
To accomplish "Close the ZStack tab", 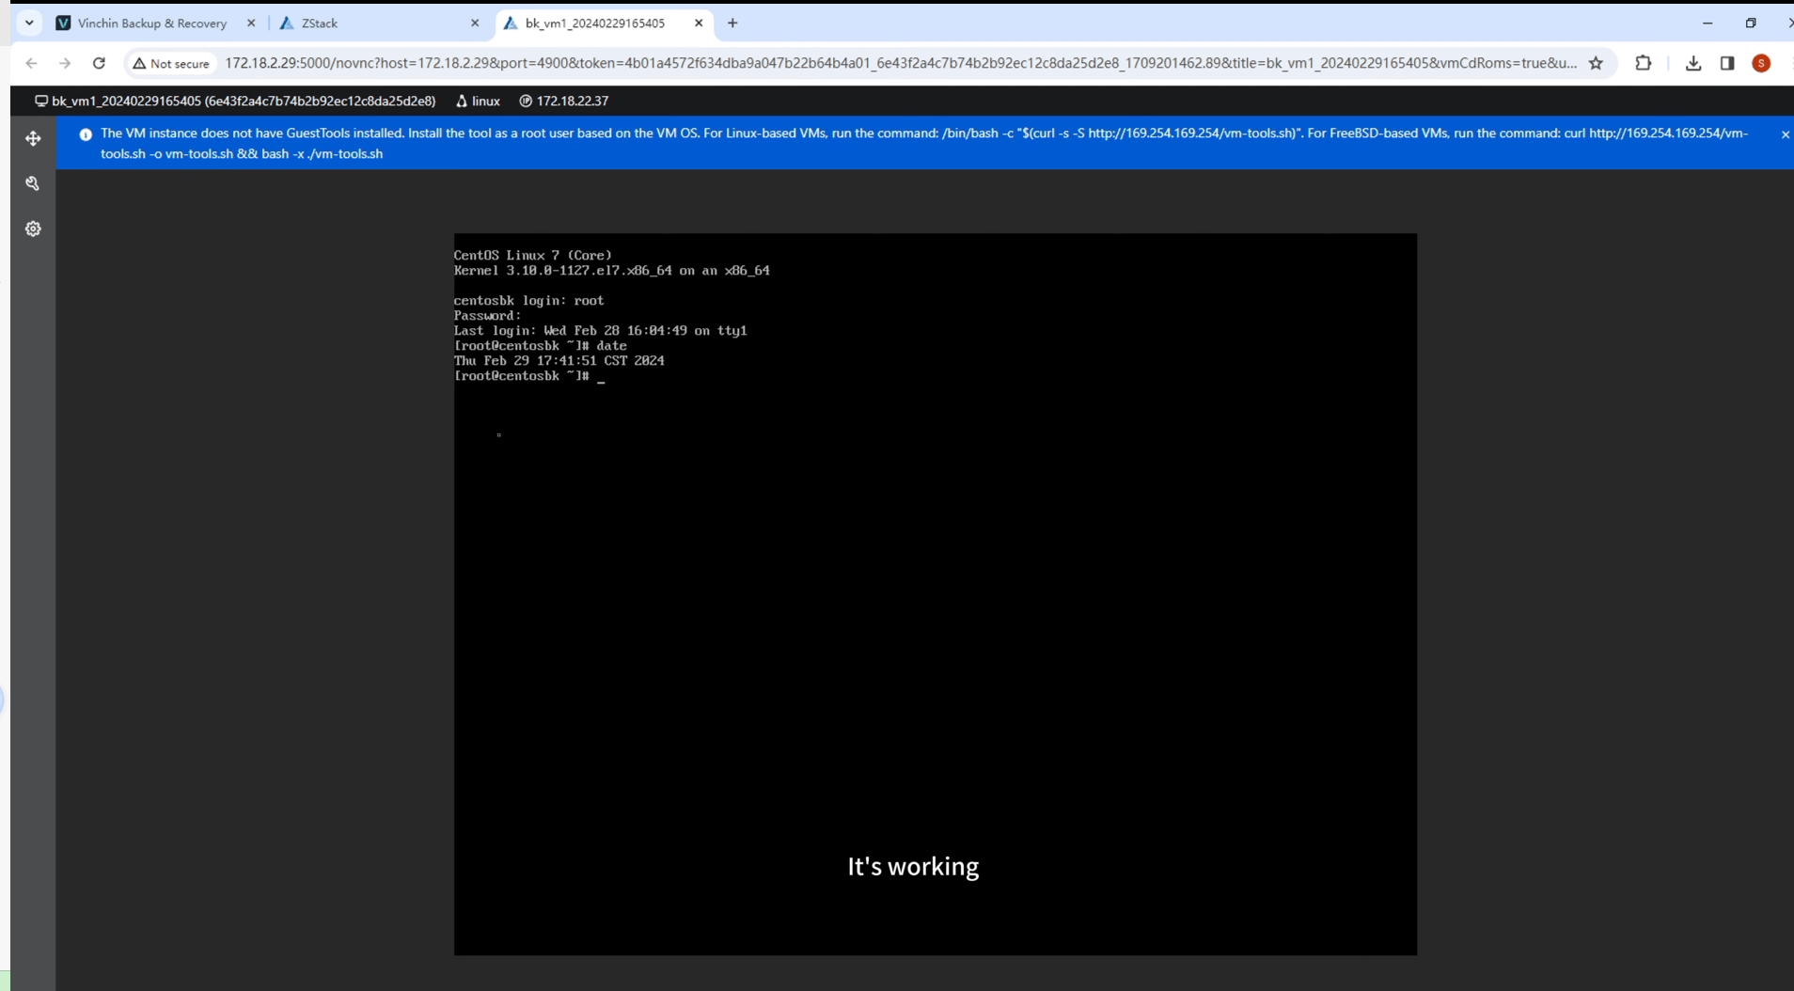I will click(x=475, y=23).
